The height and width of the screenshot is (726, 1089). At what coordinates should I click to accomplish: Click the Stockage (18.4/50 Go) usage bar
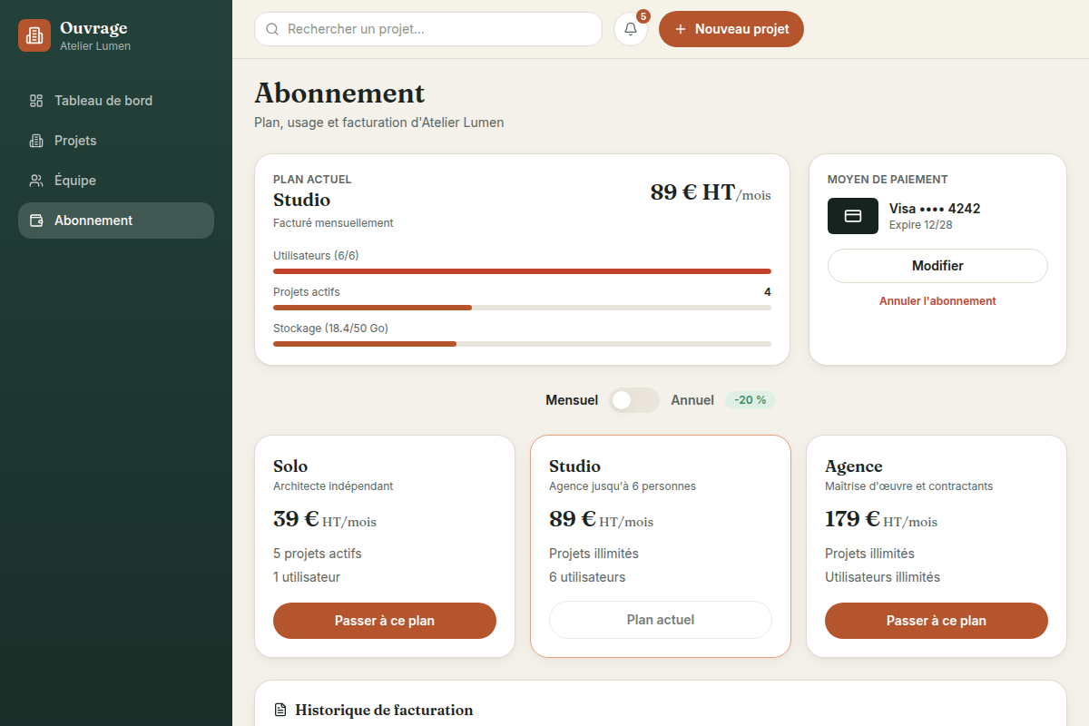522,344
